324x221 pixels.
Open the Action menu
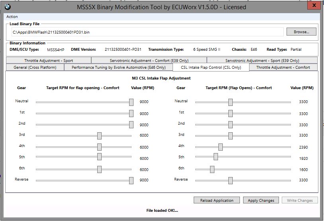(12, 17)
